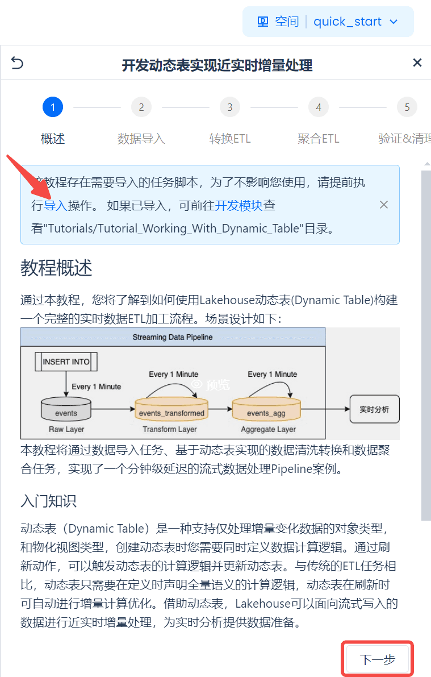Image resolution: width=431 pixels, height=677 pixels.
Task: Click the 导入 link in the notice
Action: point(56,206)
